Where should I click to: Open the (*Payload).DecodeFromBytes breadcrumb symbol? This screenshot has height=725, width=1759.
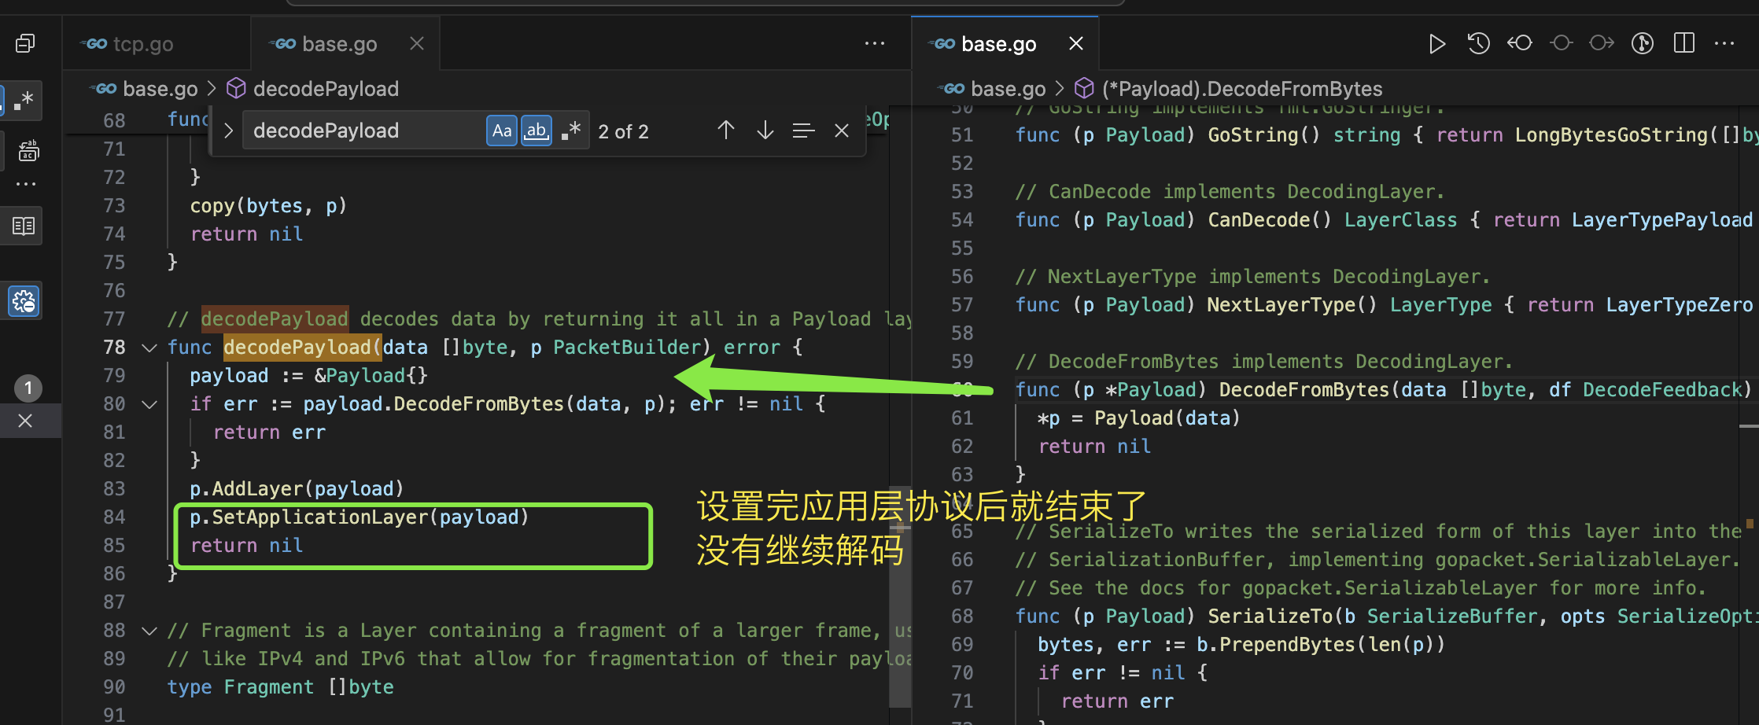tap(1242, 89)
